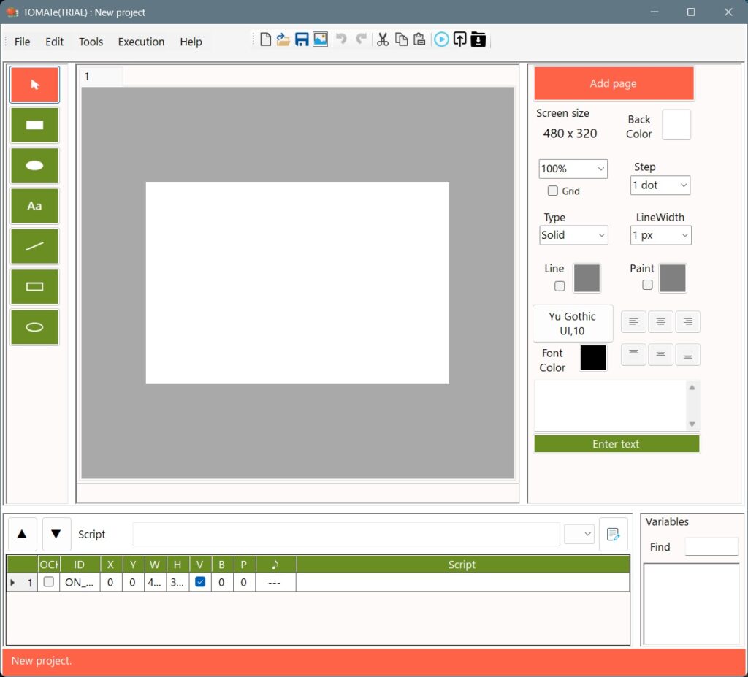Toggle the Paint checkbox

click(647, 286)
